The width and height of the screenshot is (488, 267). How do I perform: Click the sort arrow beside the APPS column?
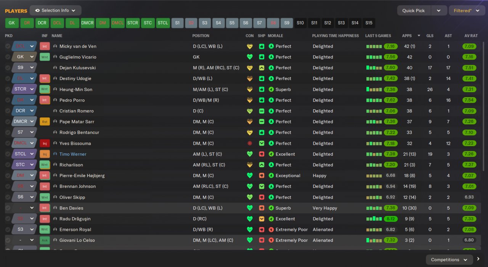coord(419,36)
